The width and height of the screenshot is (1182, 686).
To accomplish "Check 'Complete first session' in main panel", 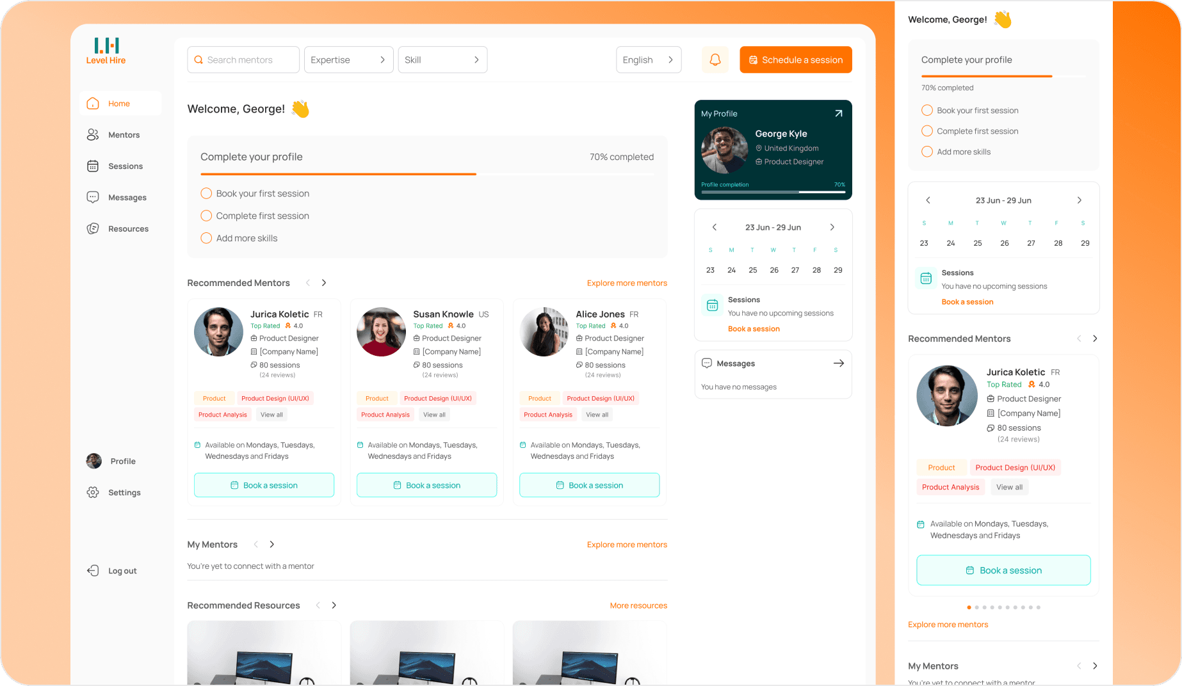I will 206,216.
